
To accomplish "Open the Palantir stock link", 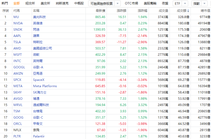I will 39,136.
